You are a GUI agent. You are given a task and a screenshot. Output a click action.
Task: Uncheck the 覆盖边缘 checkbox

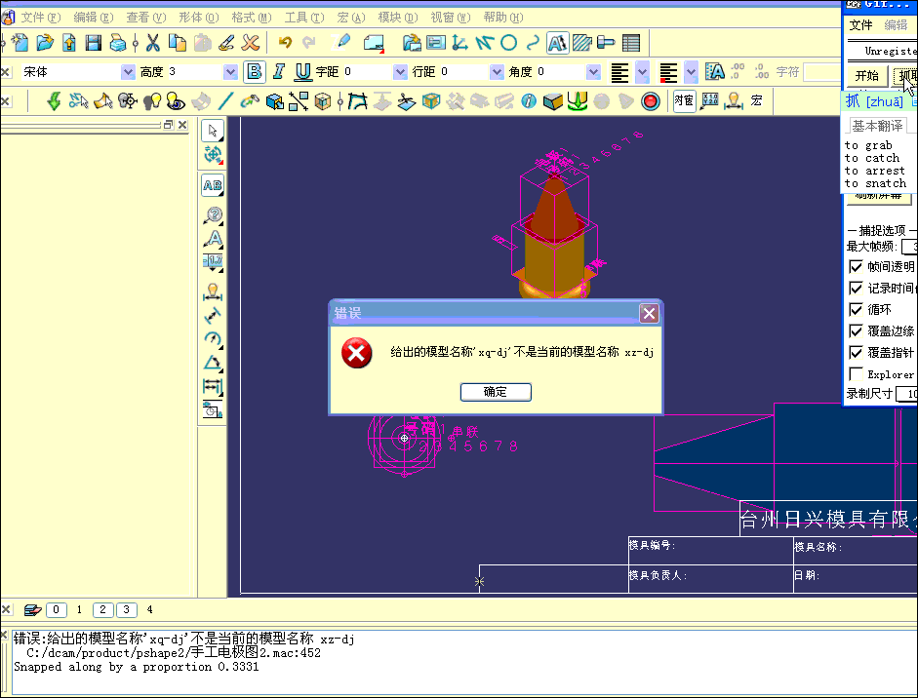856,331
